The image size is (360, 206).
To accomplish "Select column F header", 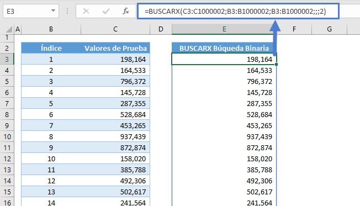I will tap(294, 29).
